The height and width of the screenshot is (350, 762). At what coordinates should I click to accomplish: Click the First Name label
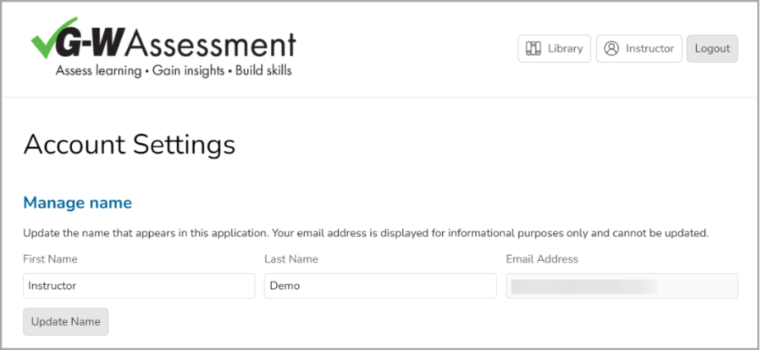click(x=50, y=259)
